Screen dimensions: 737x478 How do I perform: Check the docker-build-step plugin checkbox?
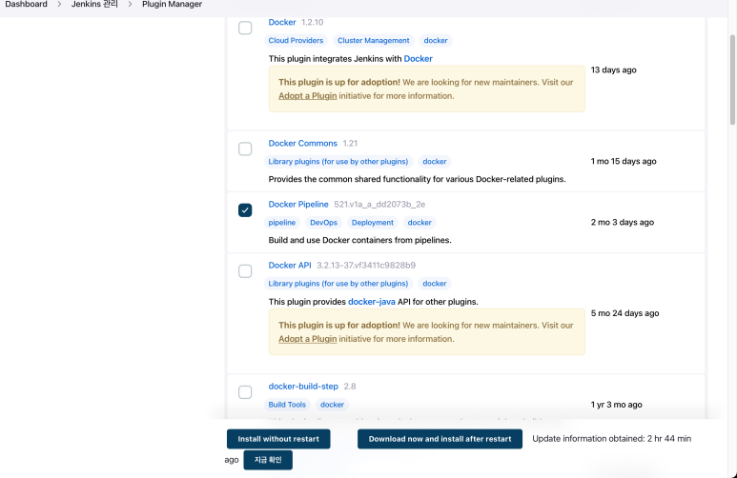point(245,392)
